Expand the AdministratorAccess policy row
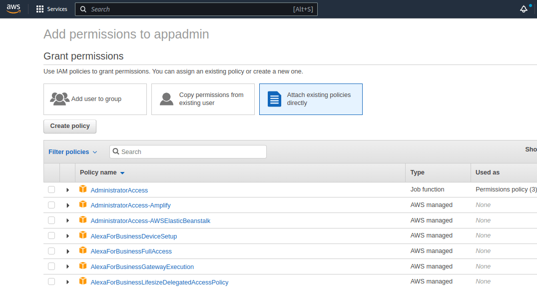The image size is (537, 288). [x=67, y=190]
